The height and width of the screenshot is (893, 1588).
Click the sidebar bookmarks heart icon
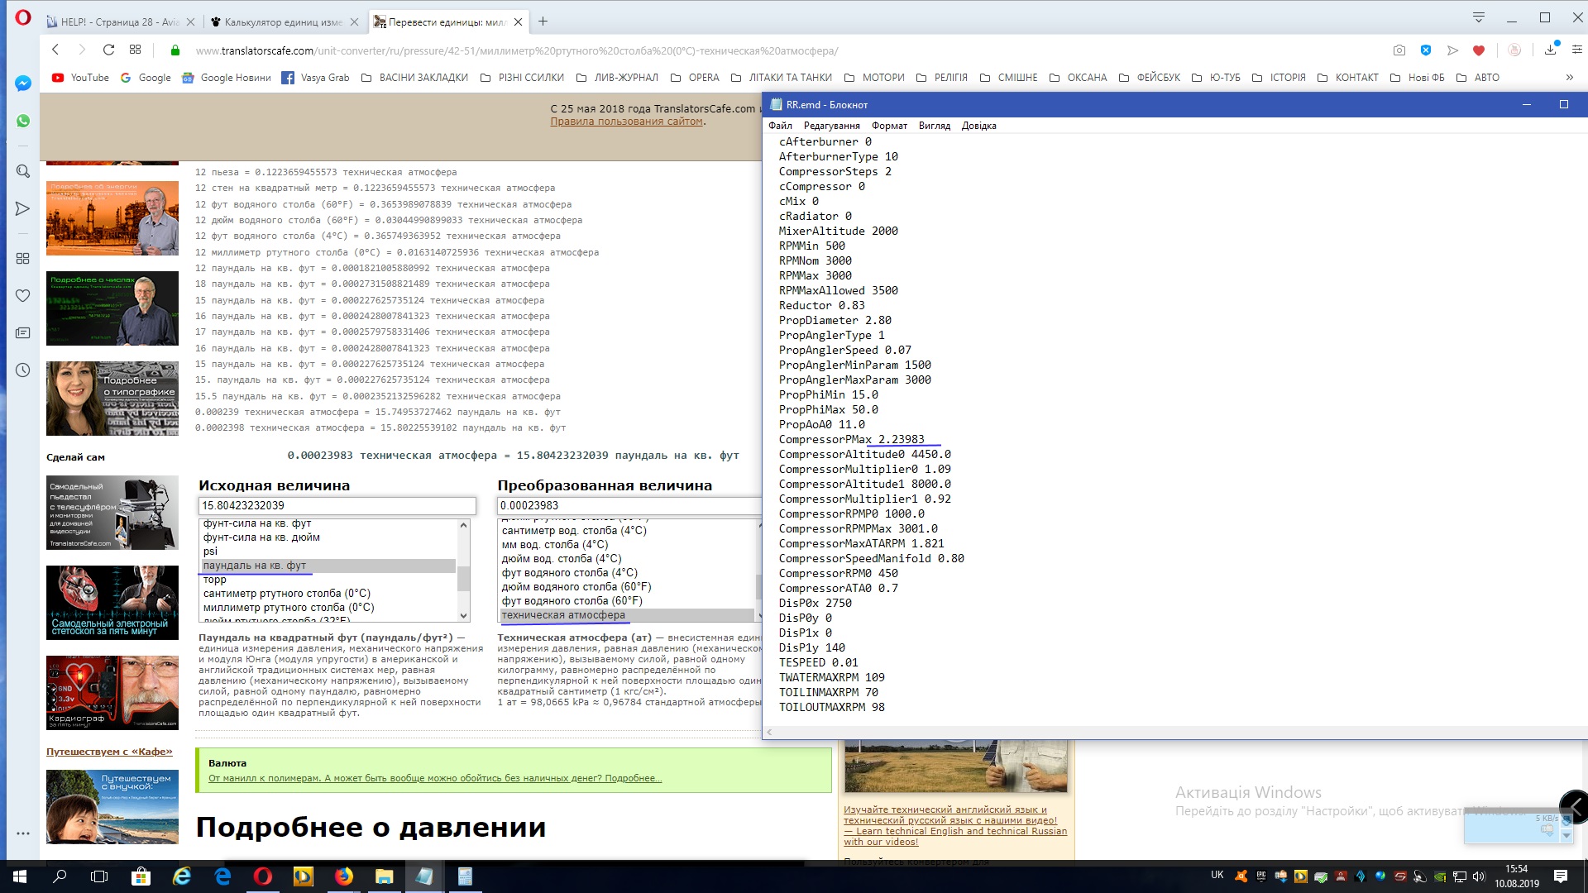(x=23, y=296)
